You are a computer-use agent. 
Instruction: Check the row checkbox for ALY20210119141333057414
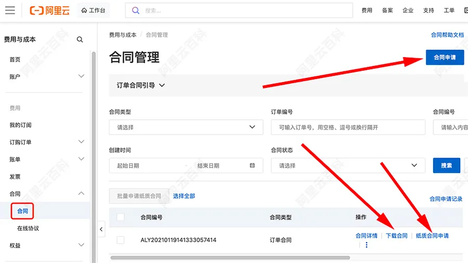click(121, 240)
